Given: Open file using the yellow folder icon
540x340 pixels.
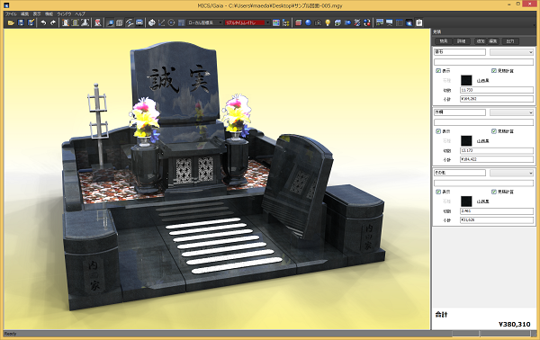Looking at the screenshot, I should 11,22.
